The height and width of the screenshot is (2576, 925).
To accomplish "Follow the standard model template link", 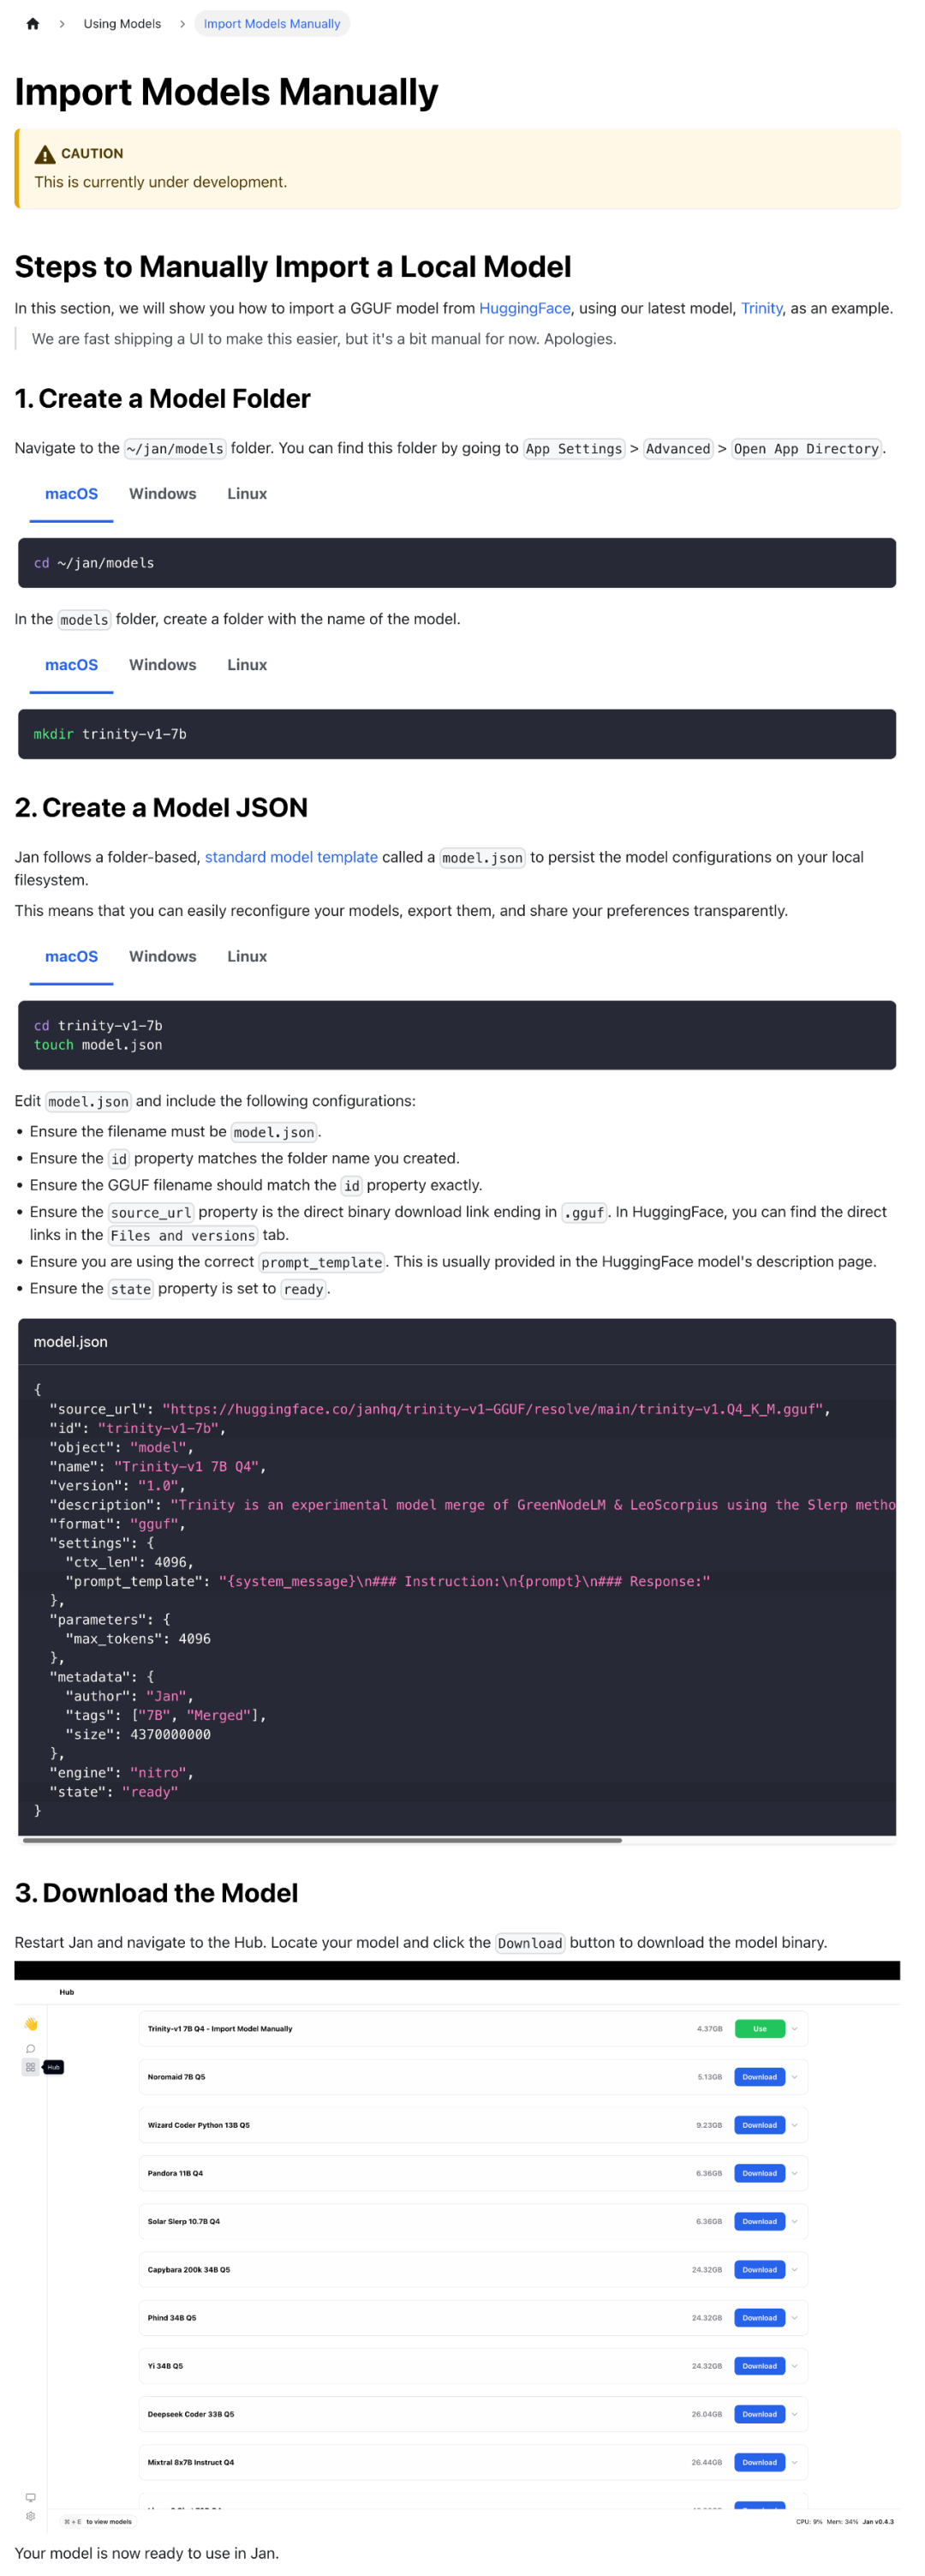I will pyautogui.click(x=290, y=857).
